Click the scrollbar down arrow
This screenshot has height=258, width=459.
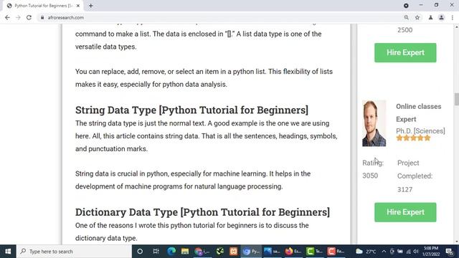(x=456, y=242)
